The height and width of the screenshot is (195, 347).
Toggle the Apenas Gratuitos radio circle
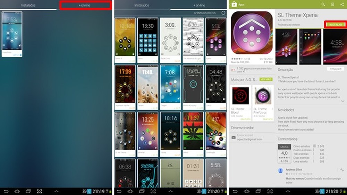(x=223, y=13)
